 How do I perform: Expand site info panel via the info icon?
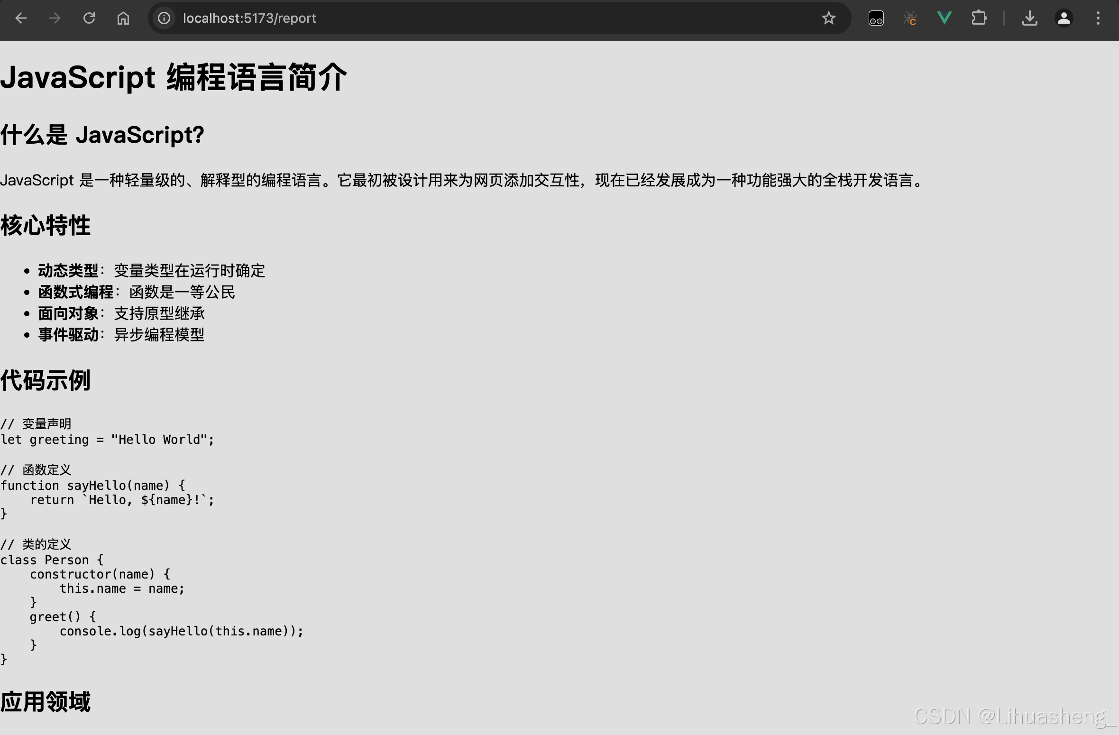164,18
